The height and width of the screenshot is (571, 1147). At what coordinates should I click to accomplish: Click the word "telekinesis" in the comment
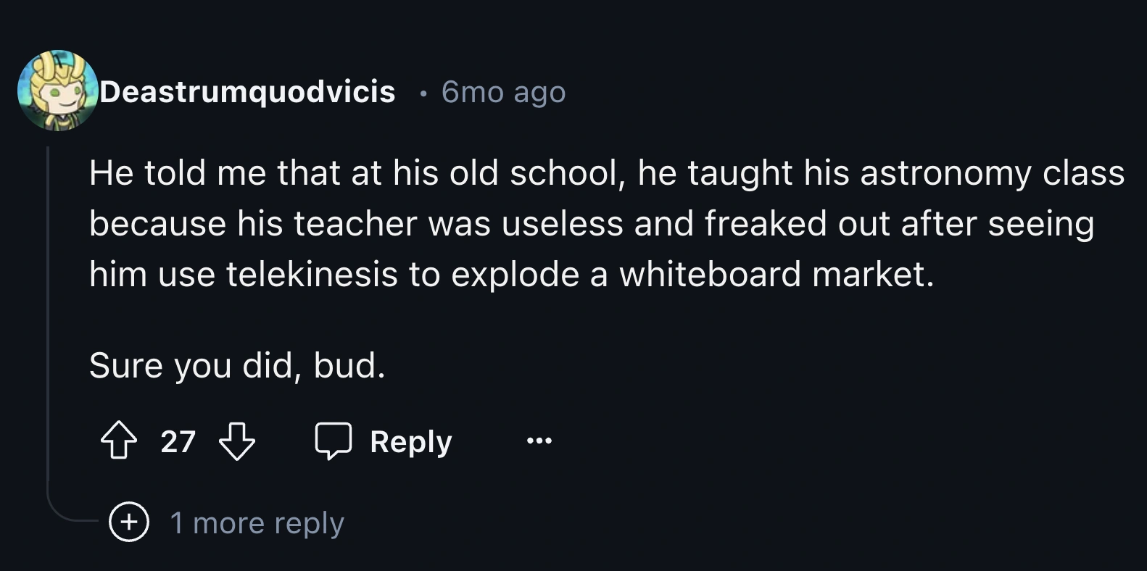coord(312,274)
